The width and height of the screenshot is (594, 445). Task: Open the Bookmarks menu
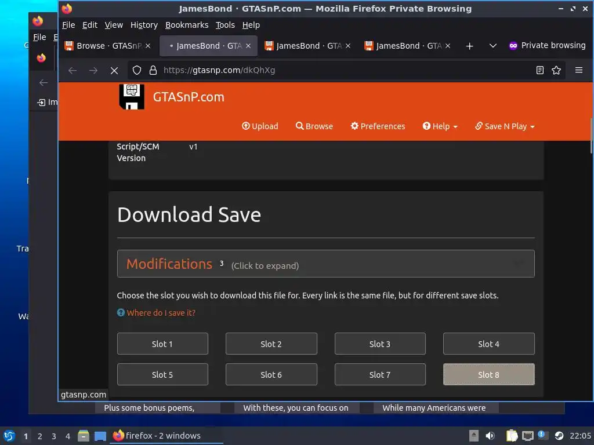click(x=187, y=25)
